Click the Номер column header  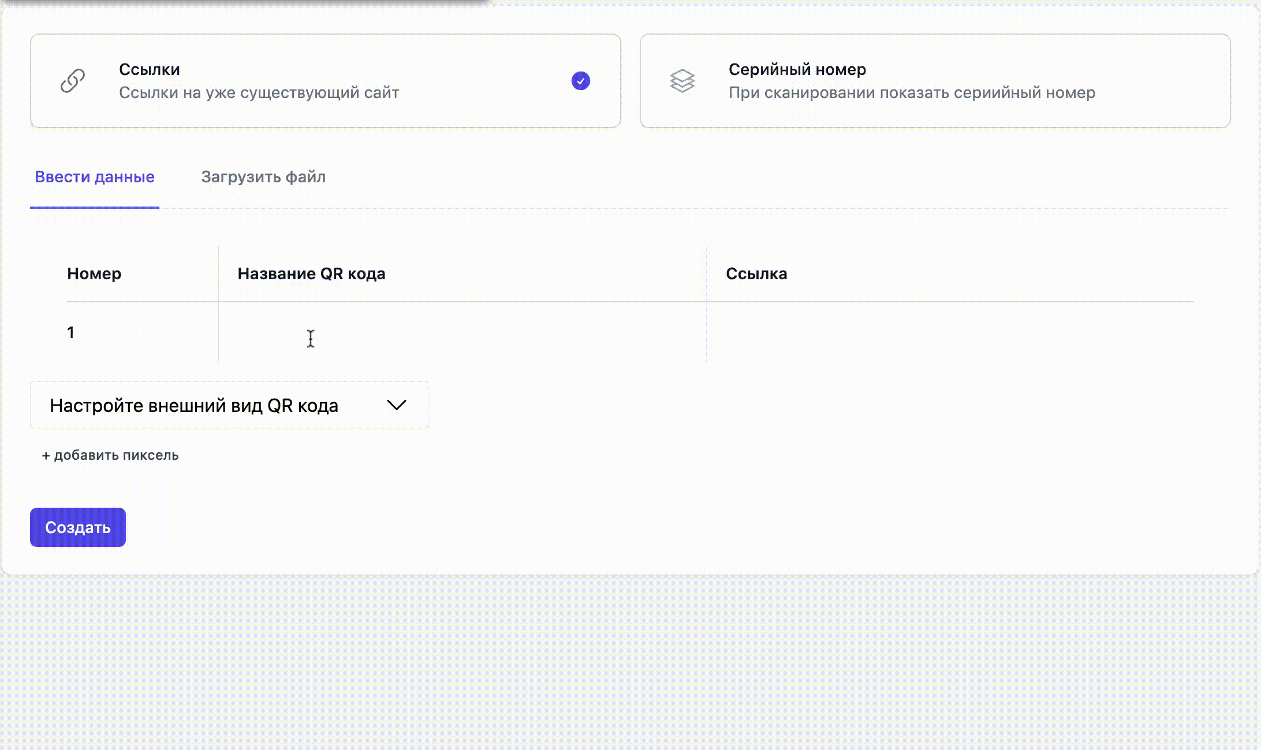coord(94,273)
